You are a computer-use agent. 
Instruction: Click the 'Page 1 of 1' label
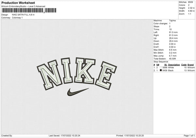click(189, 136)
